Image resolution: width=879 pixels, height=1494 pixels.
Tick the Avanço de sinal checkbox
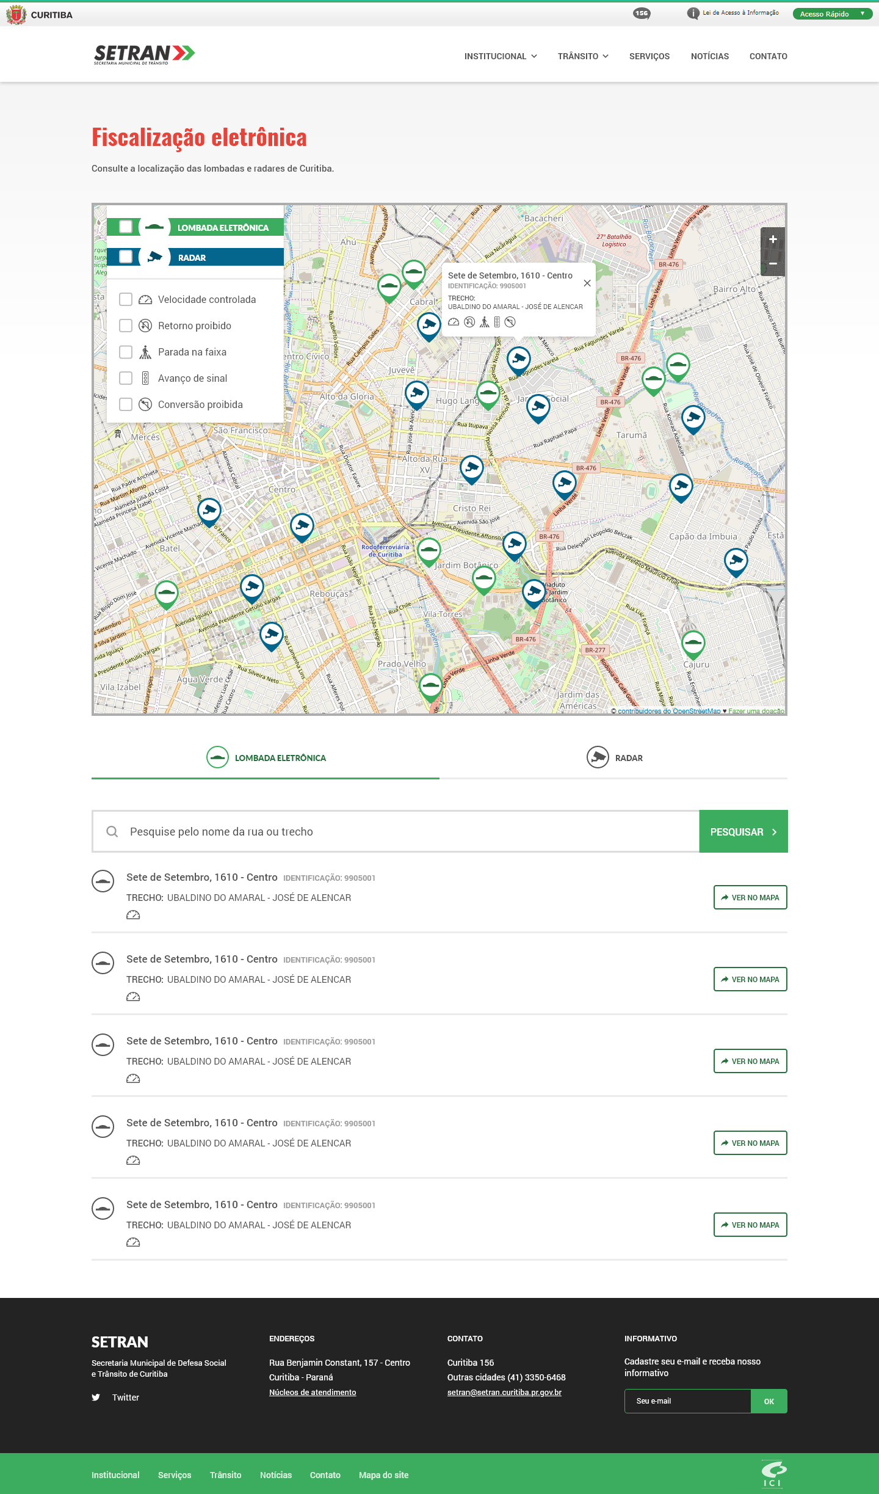126,378
